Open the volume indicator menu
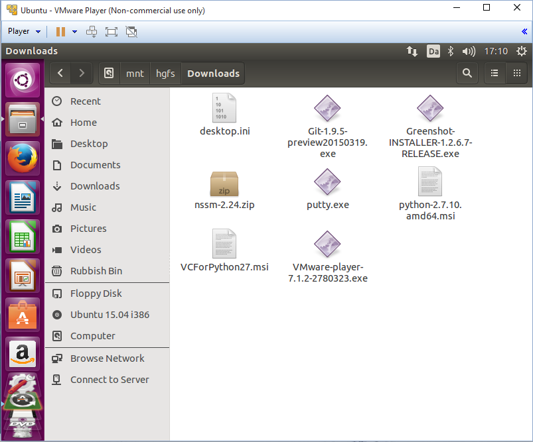Viewport: 533px width, 442px height. (469, 51)
